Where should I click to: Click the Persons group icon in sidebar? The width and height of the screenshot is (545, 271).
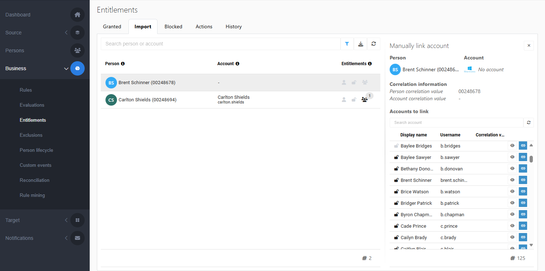[x=77, y=50]
